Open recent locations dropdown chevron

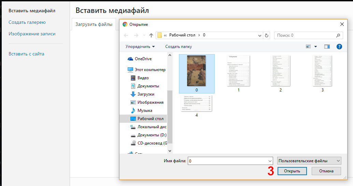click(144, 35)
